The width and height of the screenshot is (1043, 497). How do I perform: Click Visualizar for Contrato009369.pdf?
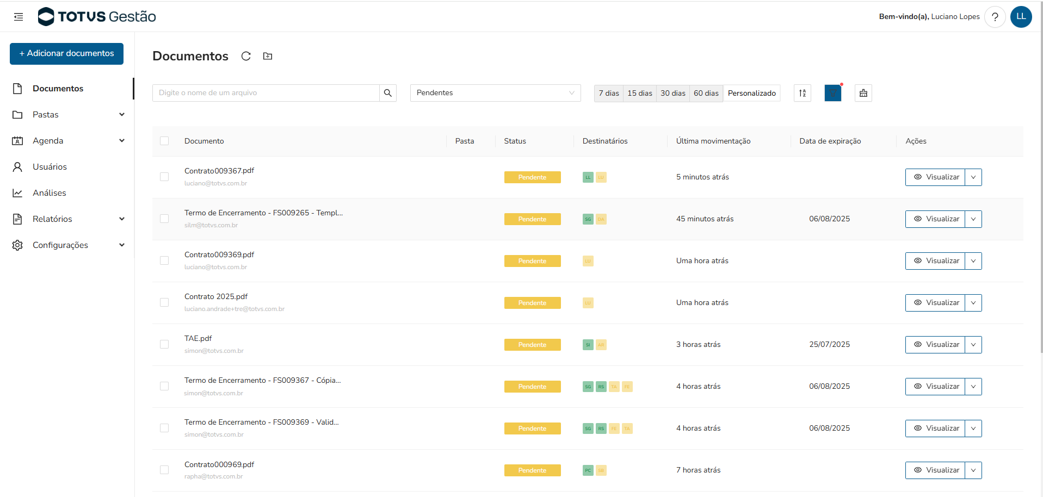coord(935,261)
